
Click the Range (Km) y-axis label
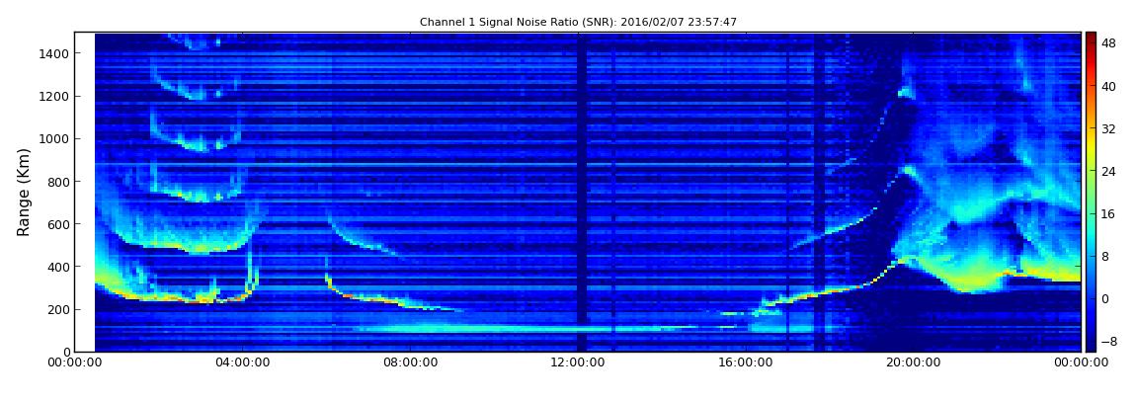pyautogui.click(x=24, y=192)
